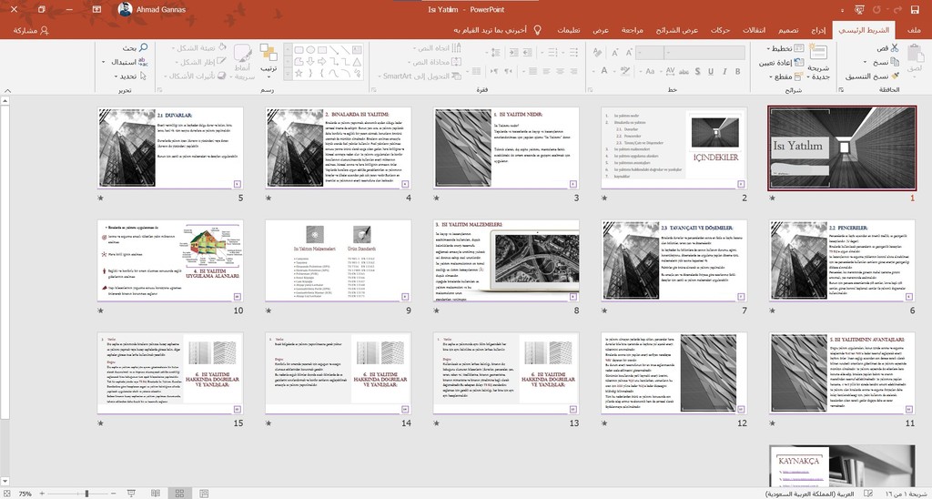Image resolution: width=932 pixels, height=499 pixels.
Task: Click the Copy (نسخ) icon
Action: (x=895, y=62)
